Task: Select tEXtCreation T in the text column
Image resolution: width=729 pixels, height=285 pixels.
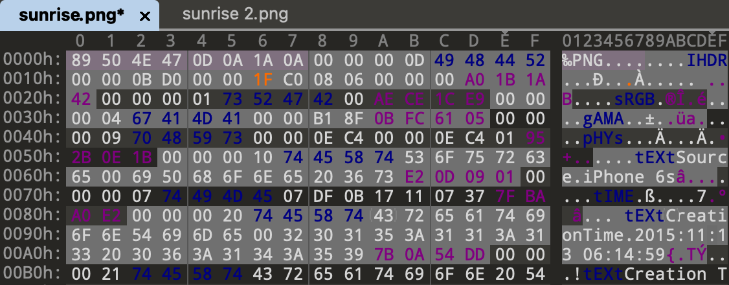Action: click(x=655, y=275)
